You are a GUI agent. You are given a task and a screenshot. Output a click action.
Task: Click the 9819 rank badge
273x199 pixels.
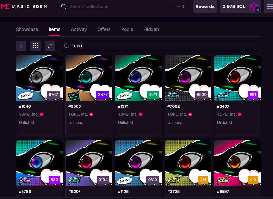coord(152,180)
